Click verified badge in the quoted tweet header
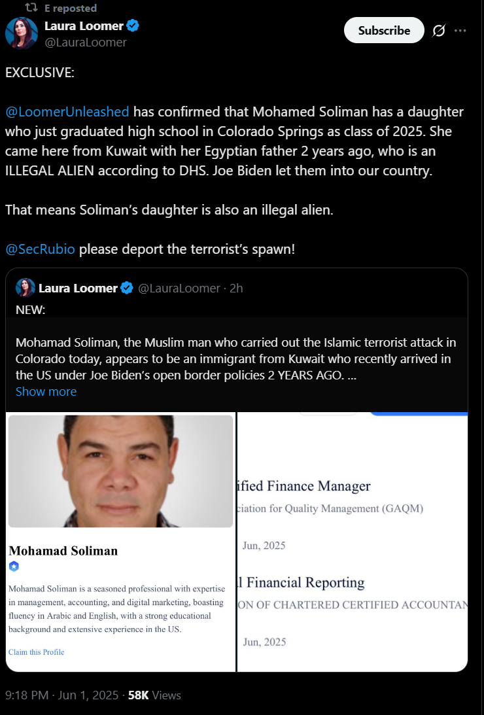This screenshot has width=484, height=715. coord(127,288)
